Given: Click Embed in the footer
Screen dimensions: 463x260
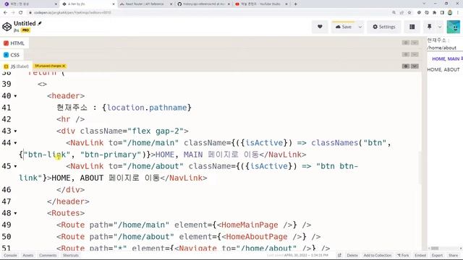Looking at the screenshot, I should (x=420, y=255).
